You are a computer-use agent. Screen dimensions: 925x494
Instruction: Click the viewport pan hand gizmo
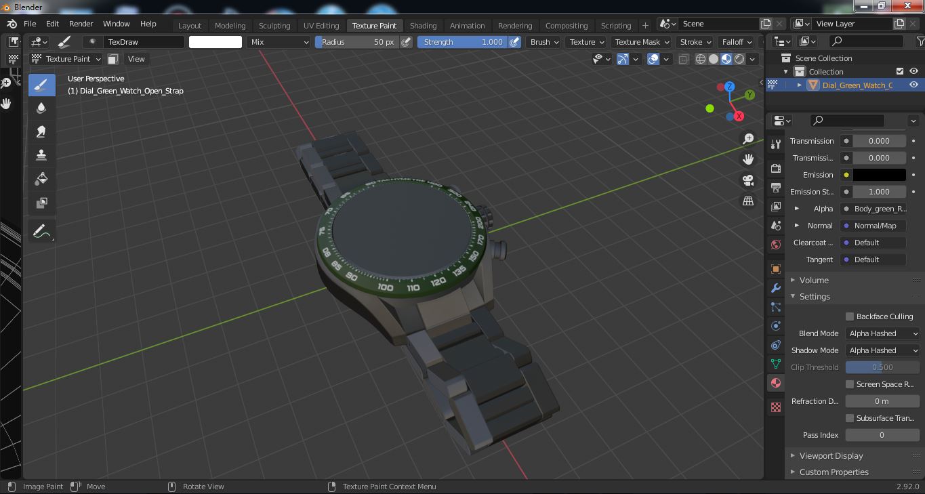click(748, 159)
